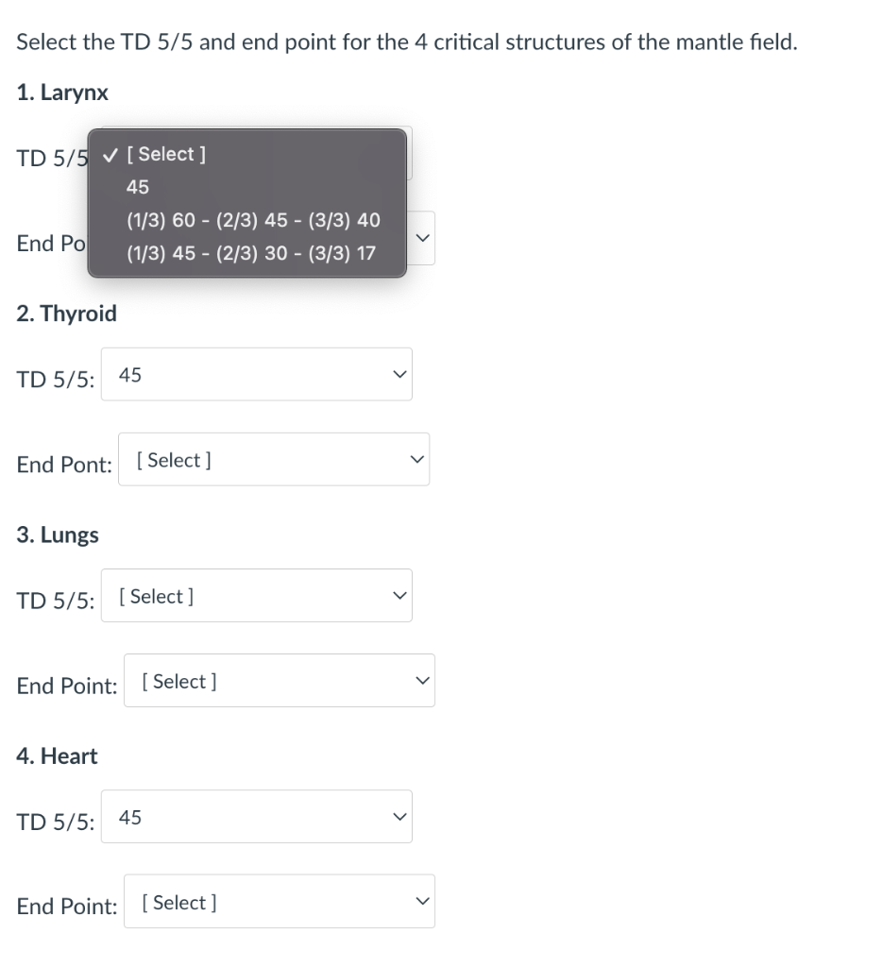Open the Lungs TD 5/5 dropdown

tap(257, 596)
